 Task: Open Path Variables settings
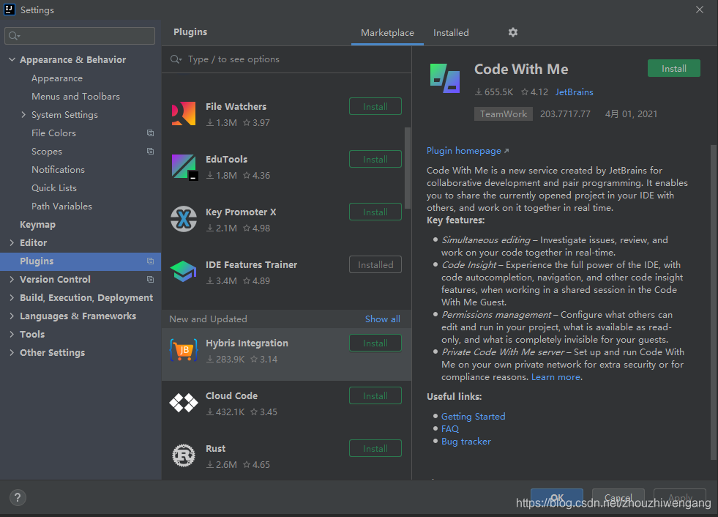coord(61,207)
